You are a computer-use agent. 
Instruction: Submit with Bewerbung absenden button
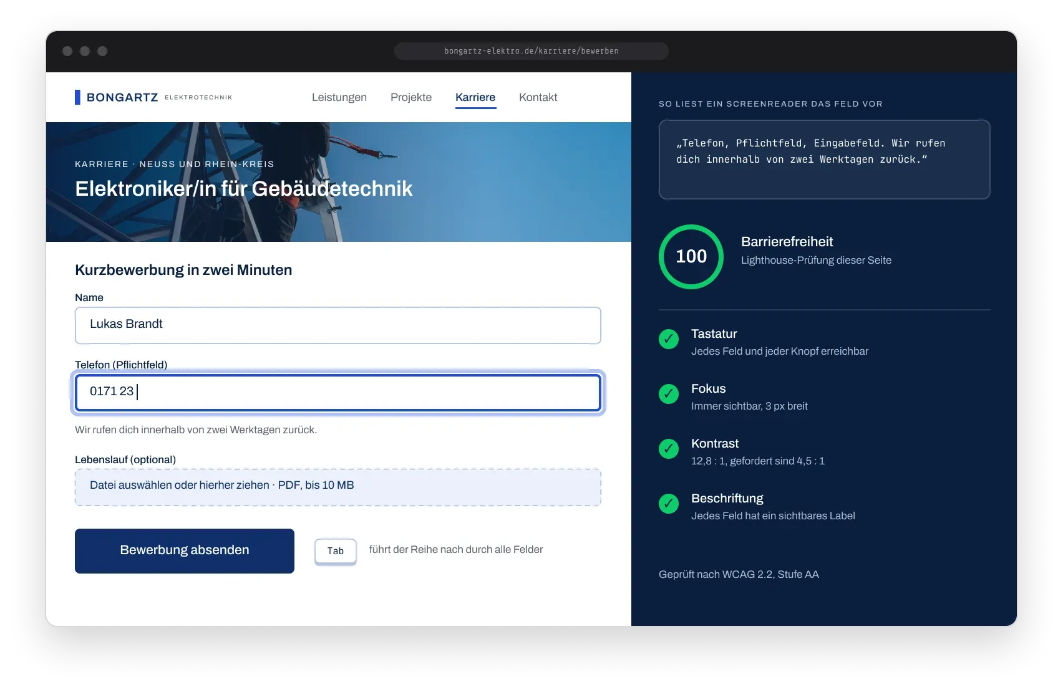click(185, 551)
